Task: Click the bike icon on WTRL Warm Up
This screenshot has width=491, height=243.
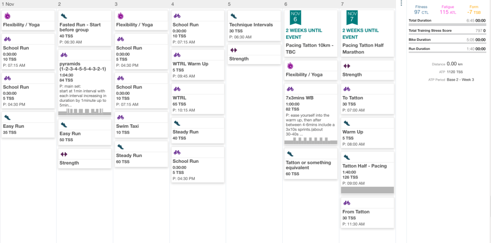Action: [x=177, y=55]
